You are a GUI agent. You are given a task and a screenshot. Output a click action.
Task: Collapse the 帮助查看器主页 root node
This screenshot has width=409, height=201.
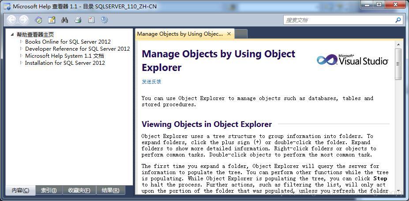tap(12, 34)
